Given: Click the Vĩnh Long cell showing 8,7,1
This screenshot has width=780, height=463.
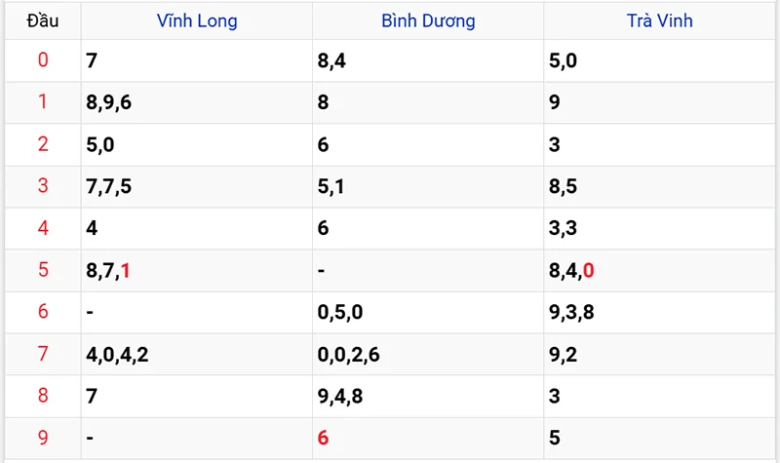Looking at the screenshot, I should pyautogui.click(x=108, y=270).
